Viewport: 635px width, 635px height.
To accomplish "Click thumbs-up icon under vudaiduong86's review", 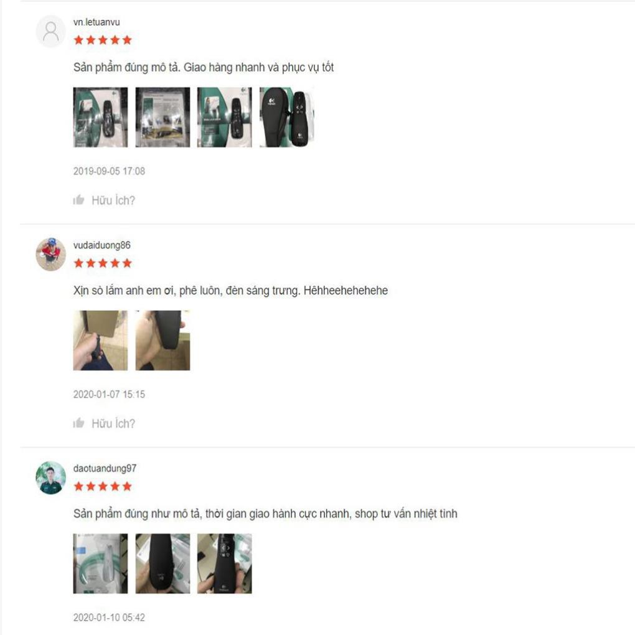I will click(x=78, y=423).
